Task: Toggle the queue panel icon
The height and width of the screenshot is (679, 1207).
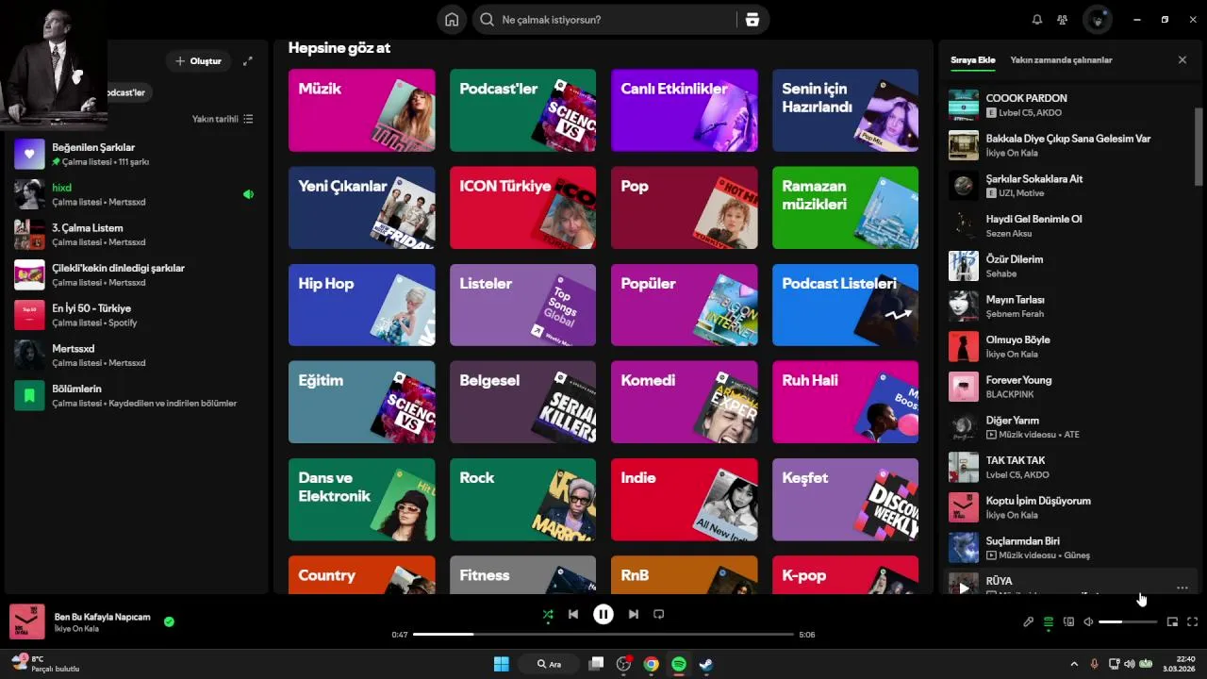Action: [1049, 621]
